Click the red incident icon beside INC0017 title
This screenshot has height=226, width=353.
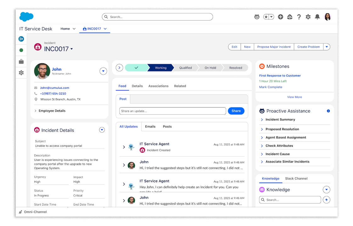coord(38,47)
